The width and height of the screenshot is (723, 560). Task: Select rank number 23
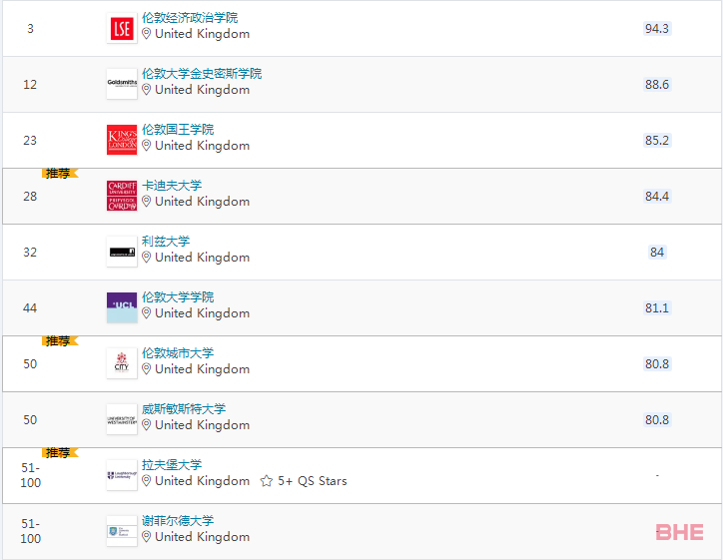click(x=30, y=140)
